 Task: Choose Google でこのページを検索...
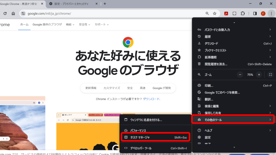click(x=234, y=92)
